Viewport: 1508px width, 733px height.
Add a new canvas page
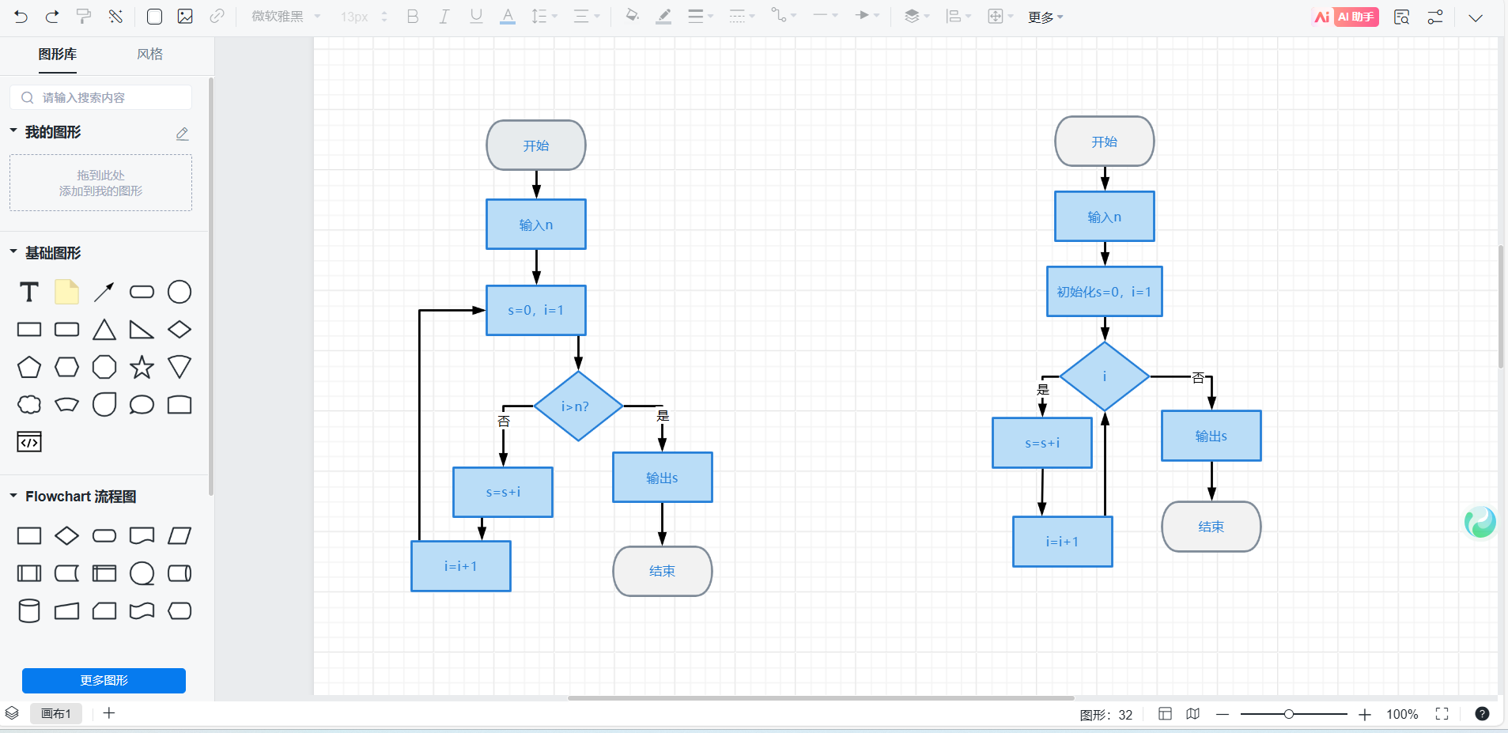109,713
